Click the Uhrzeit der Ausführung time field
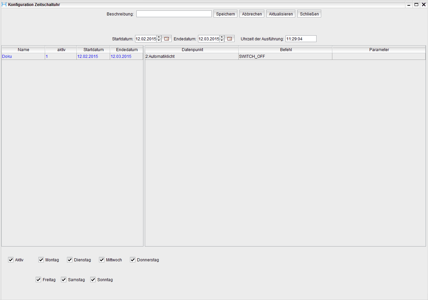This screenshot has width=428, height=300. click(x=301, y=39)
